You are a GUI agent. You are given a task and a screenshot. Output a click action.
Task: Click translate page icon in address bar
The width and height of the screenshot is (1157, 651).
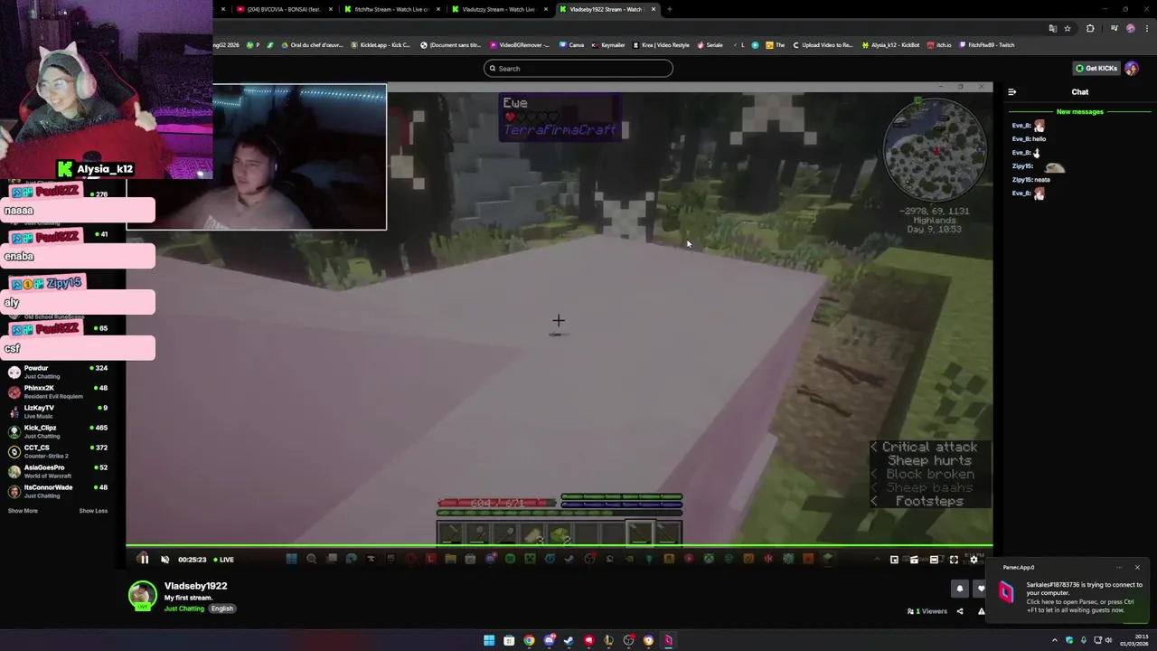point(1052,29)
